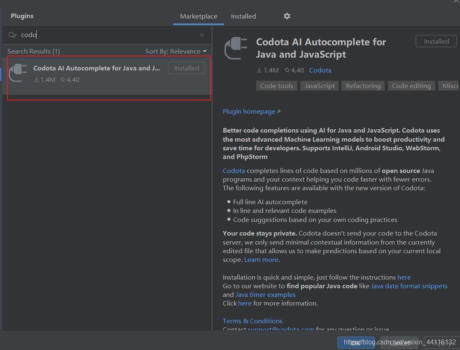Open the Java date format snippets link
Image resolution: width=460 pixels, height=350 pixels.
click(409, 286)
